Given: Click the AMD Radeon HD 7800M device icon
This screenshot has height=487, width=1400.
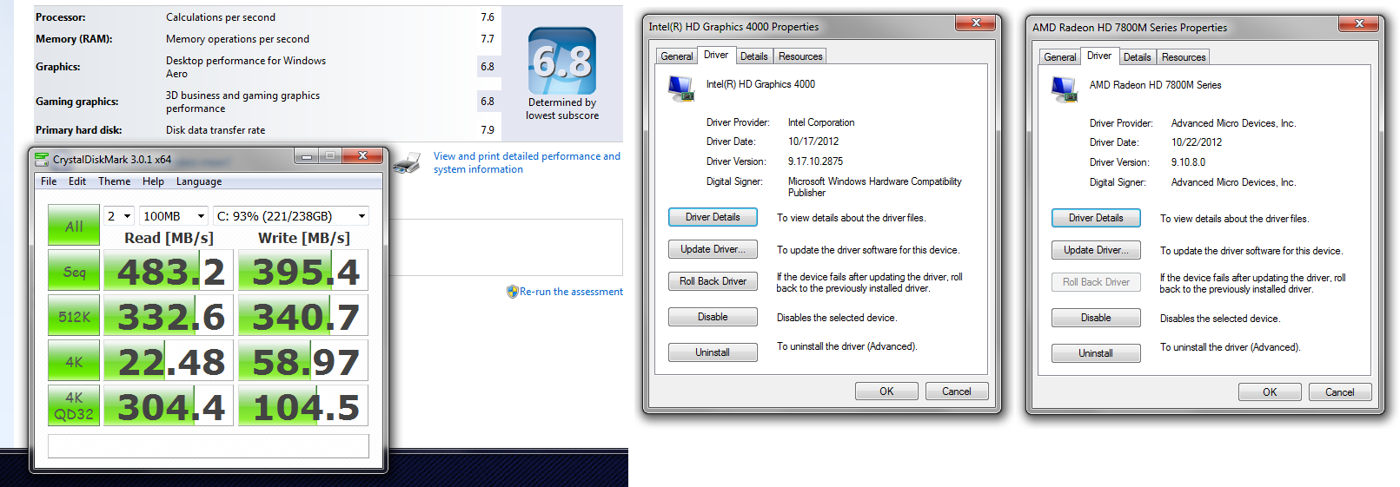Looking at the screenshot, I should click(x=1064, y=89).
